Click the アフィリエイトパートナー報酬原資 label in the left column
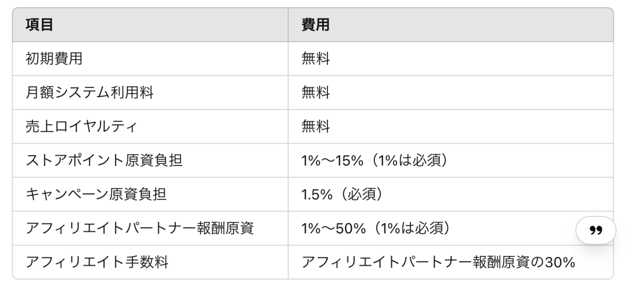This screenshot has height=294, width=630. point(140,228)
